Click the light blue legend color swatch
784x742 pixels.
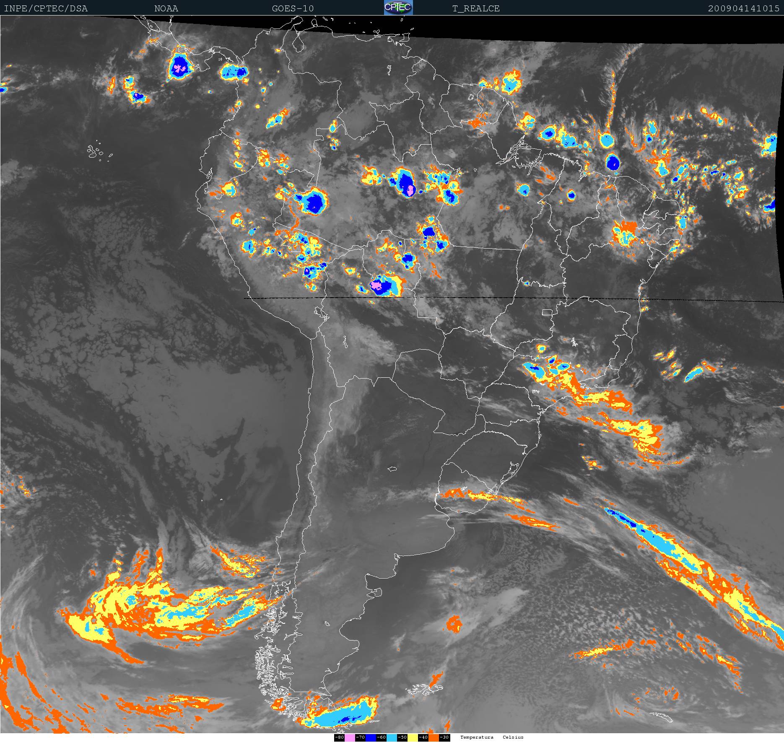(x=392, y=737)
